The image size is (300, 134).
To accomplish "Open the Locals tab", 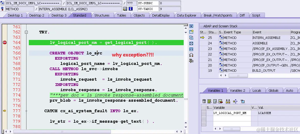I will (257, 90).
